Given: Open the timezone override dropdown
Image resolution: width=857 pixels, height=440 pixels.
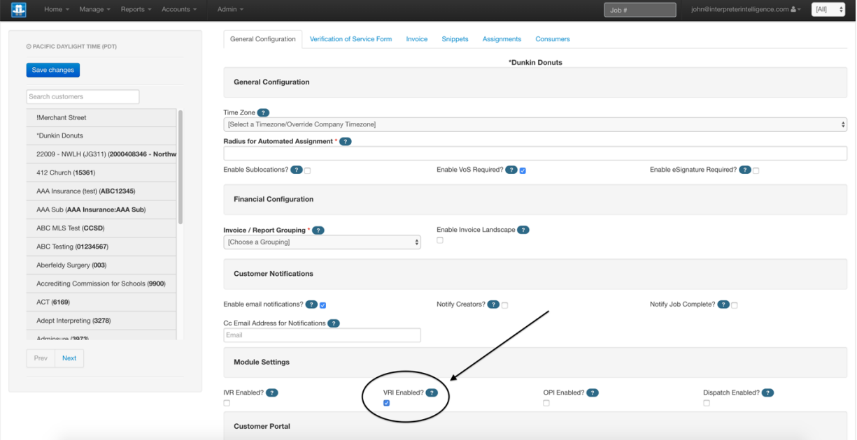Looking at the screenshot, I should [x=536, y=124].
